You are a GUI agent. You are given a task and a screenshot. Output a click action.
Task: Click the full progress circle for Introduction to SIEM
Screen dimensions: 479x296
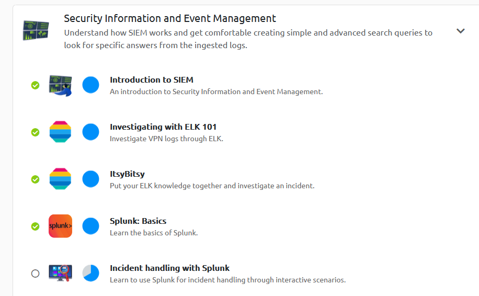tap(91, 85)
